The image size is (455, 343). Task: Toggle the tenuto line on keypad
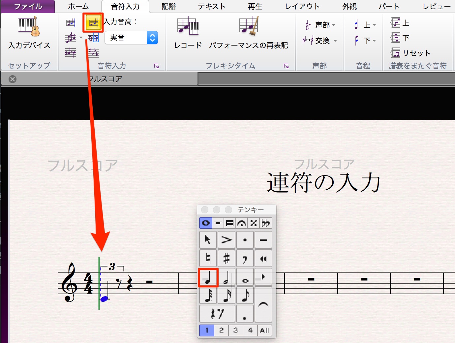[x=263, y=240]
